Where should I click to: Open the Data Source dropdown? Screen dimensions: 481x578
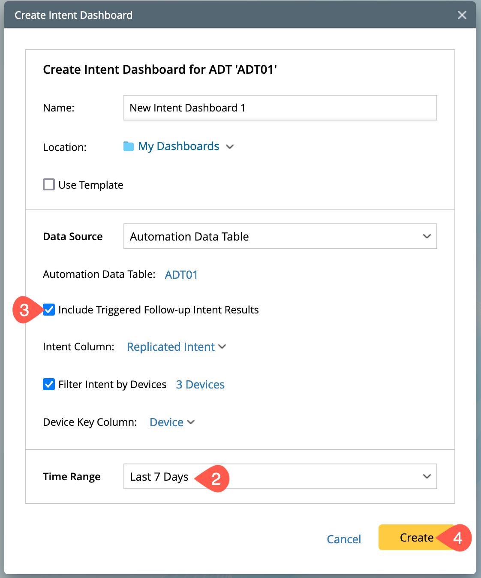click(274, 236)
